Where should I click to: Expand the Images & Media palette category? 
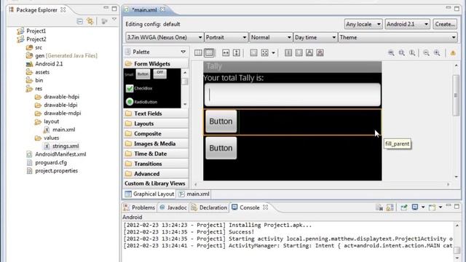[x=156, y=143]
